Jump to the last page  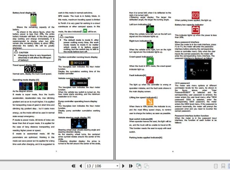[x=131, y=166]
